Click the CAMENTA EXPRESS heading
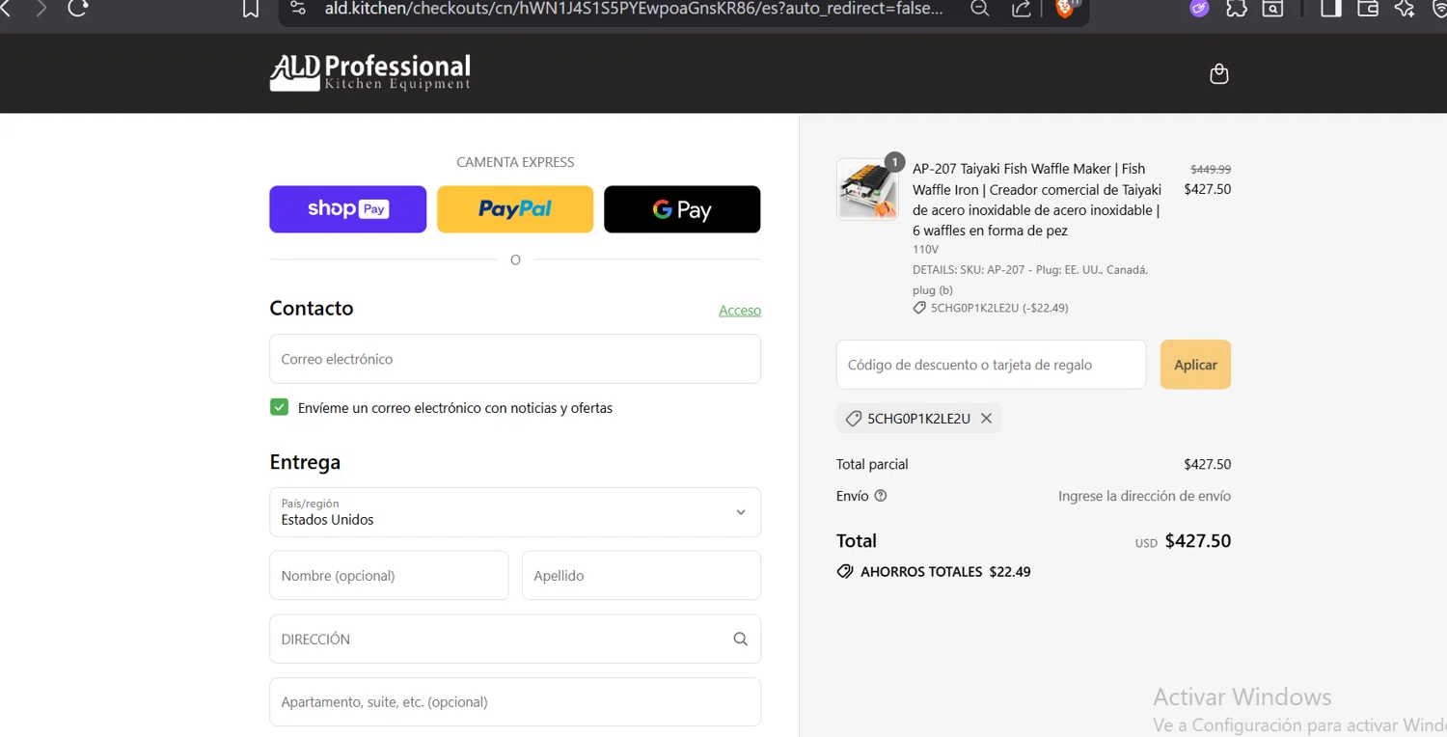Screen dimensions: 1447x737 click(515, 162)
